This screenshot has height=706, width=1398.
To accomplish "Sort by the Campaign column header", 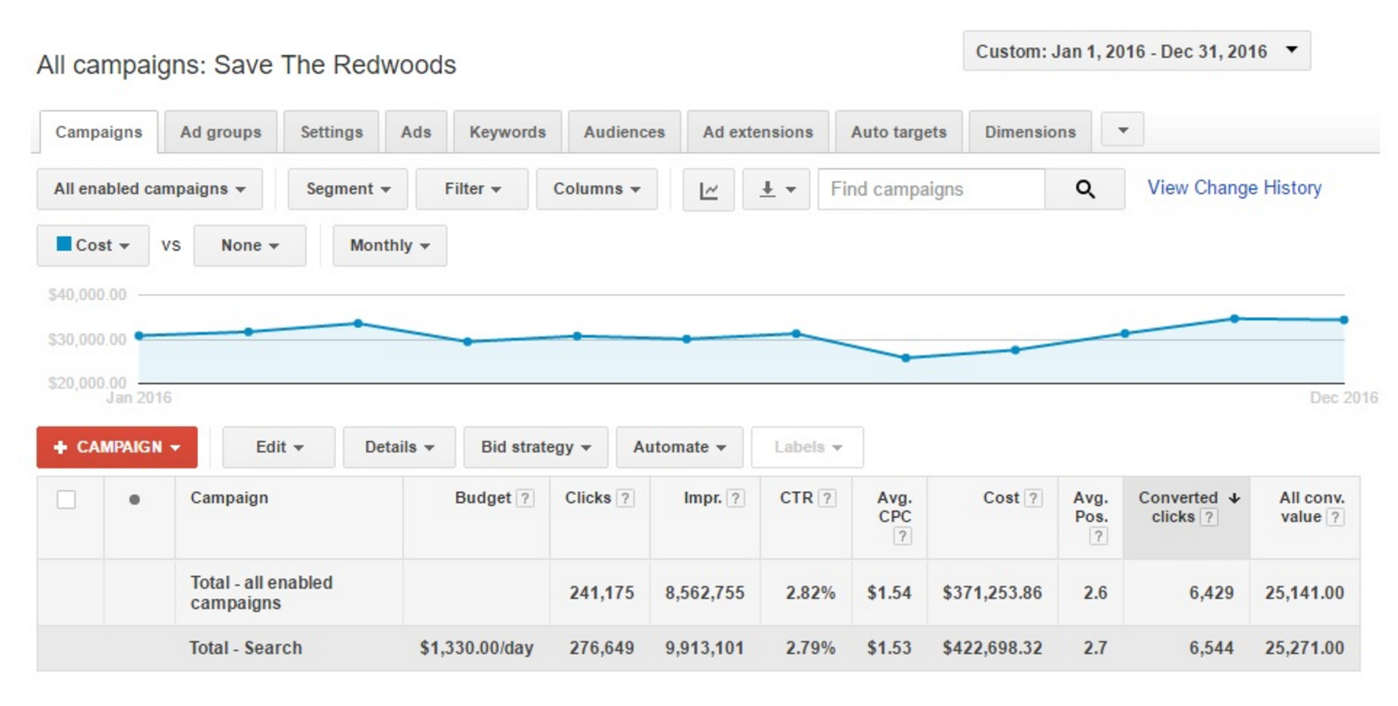I will pyautogui.click(x=229, y=498).
